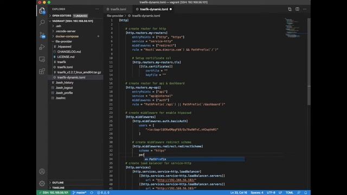Split the editor to the right
347x195 pixels.
297,9
